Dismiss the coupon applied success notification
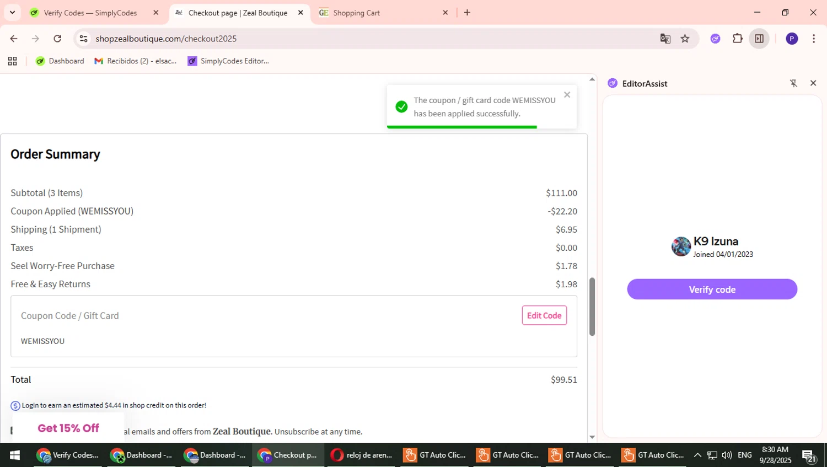Image resolution: width=827 pixels, height=467 pixels. pyautogui.click(x=567, y=95)
